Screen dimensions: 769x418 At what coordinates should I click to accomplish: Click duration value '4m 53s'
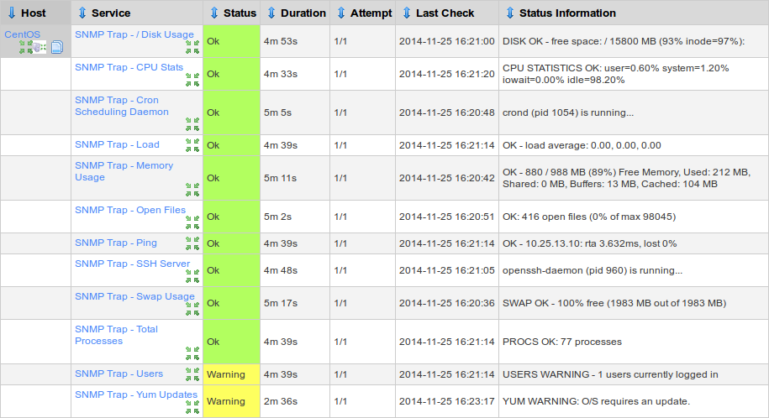pos(281,41)
